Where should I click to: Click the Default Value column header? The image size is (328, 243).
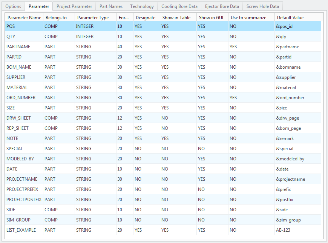[290, 18]
